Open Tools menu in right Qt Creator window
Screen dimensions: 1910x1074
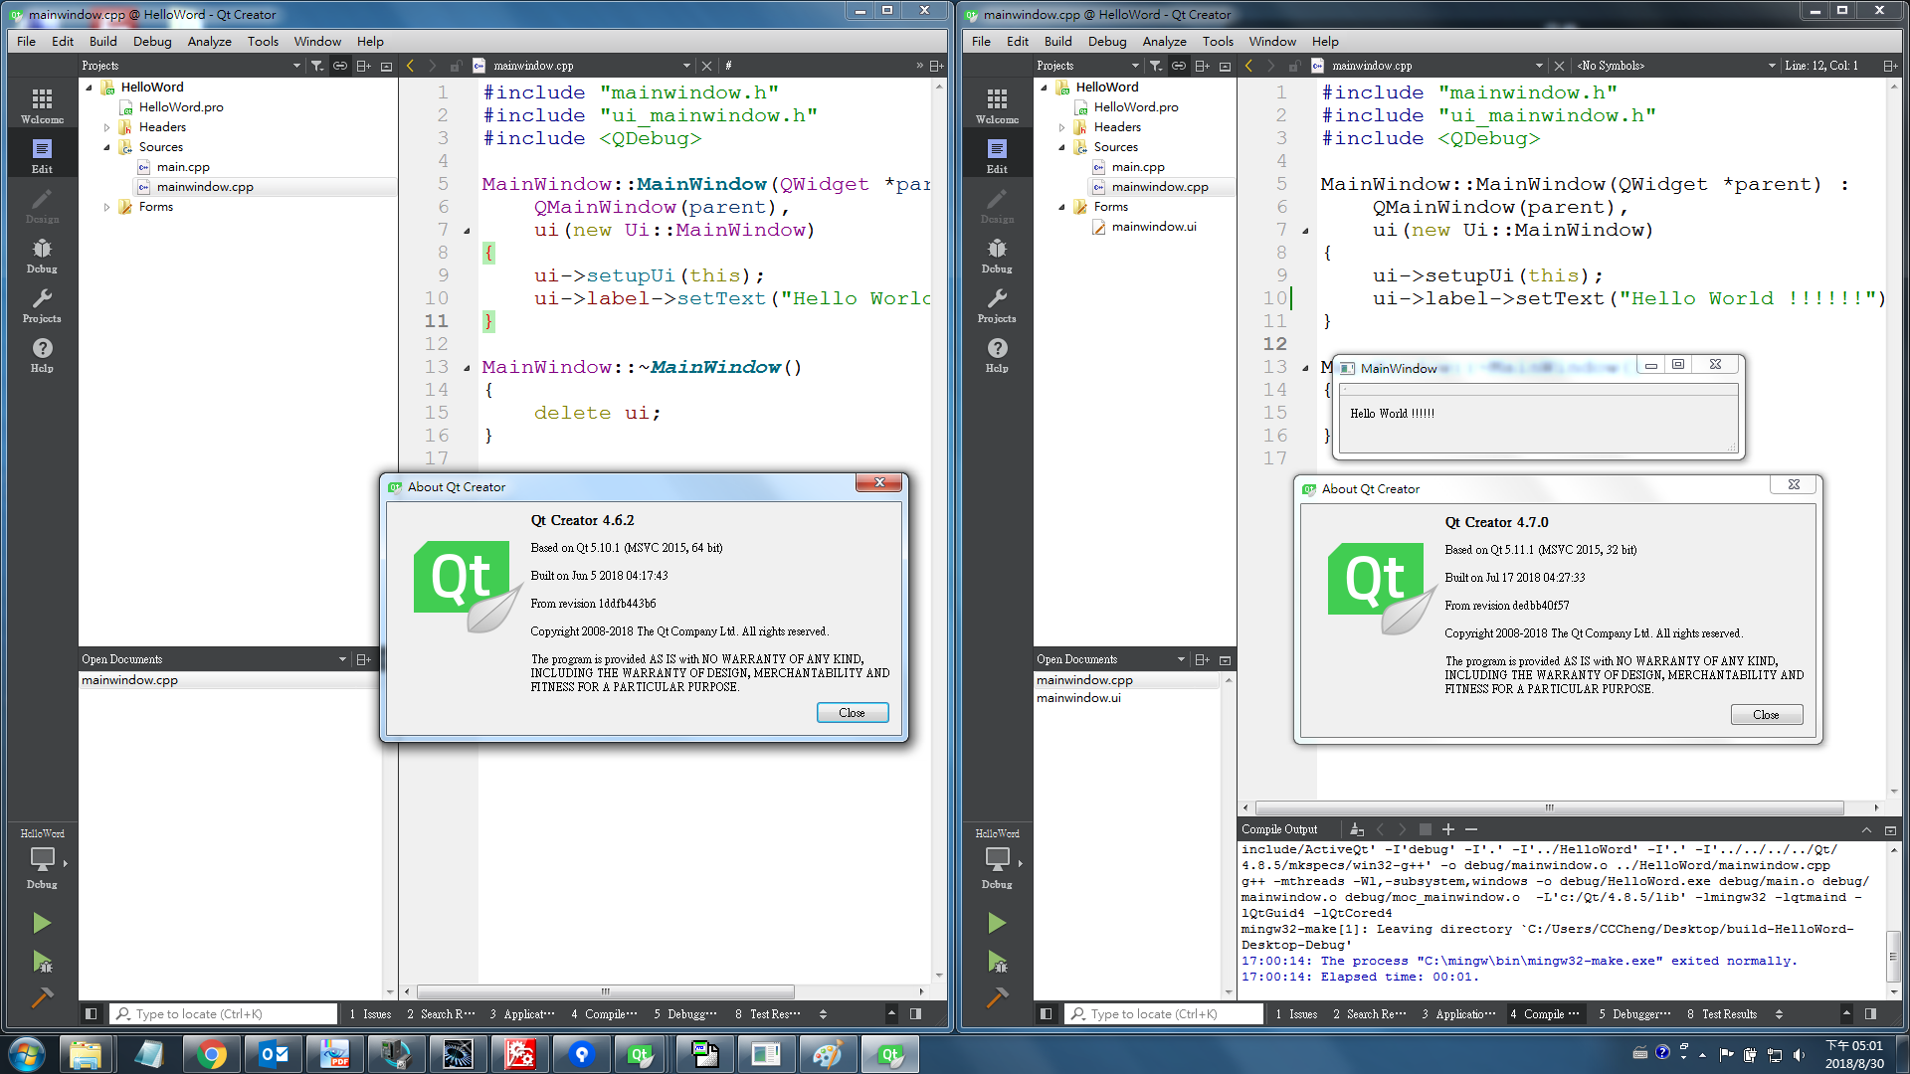(1217, 41)
